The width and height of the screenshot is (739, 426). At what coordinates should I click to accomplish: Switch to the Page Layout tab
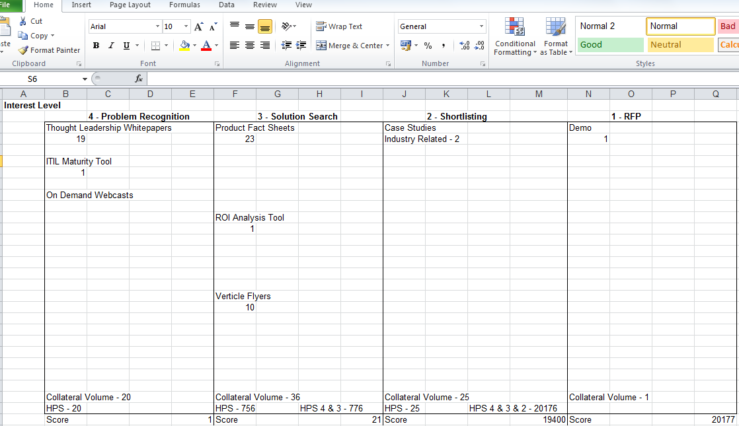point(130,5)
